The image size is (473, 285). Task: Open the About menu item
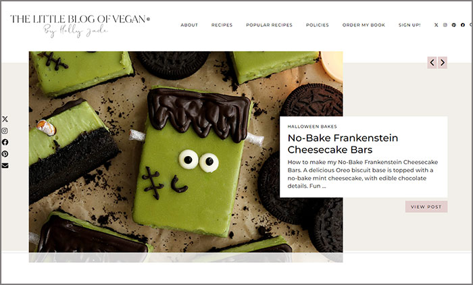click(189, 25)
